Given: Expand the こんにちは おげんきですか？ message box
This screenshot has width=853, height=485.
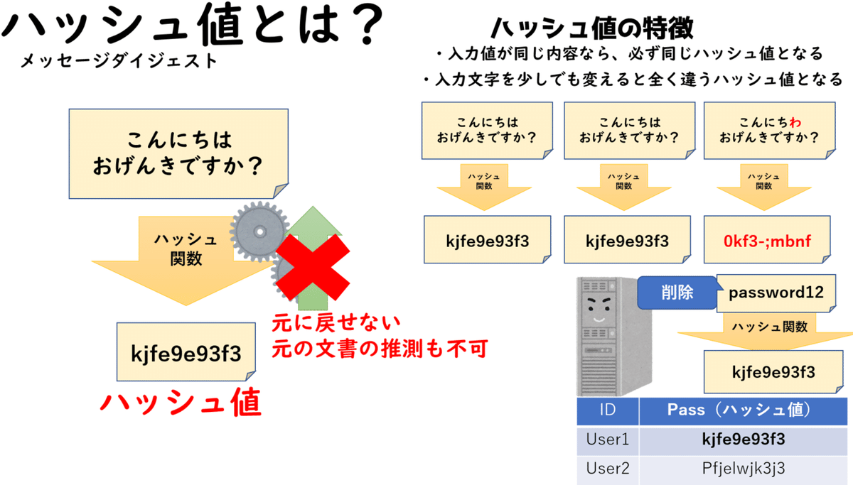Looking at the screenshot, I should point(178,153).
